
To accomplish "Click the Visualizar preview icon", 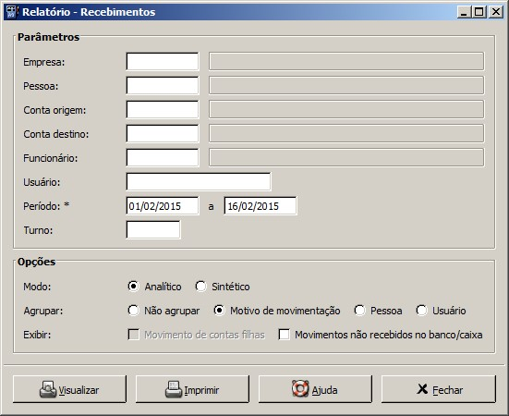I will click(48, 389).
